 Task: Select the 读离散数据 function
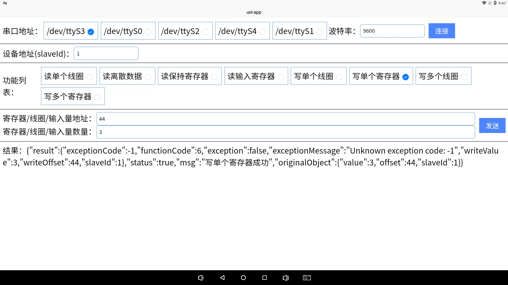[127, 76]
